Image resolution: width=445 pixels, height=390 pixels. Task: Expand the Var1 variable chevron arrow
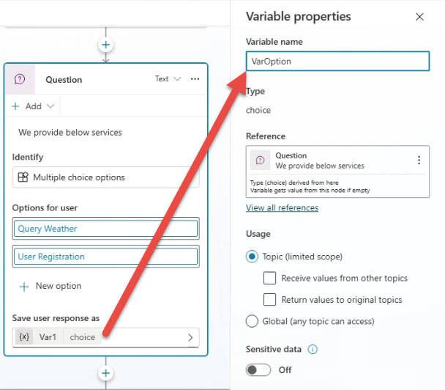(x=190, y=337)
